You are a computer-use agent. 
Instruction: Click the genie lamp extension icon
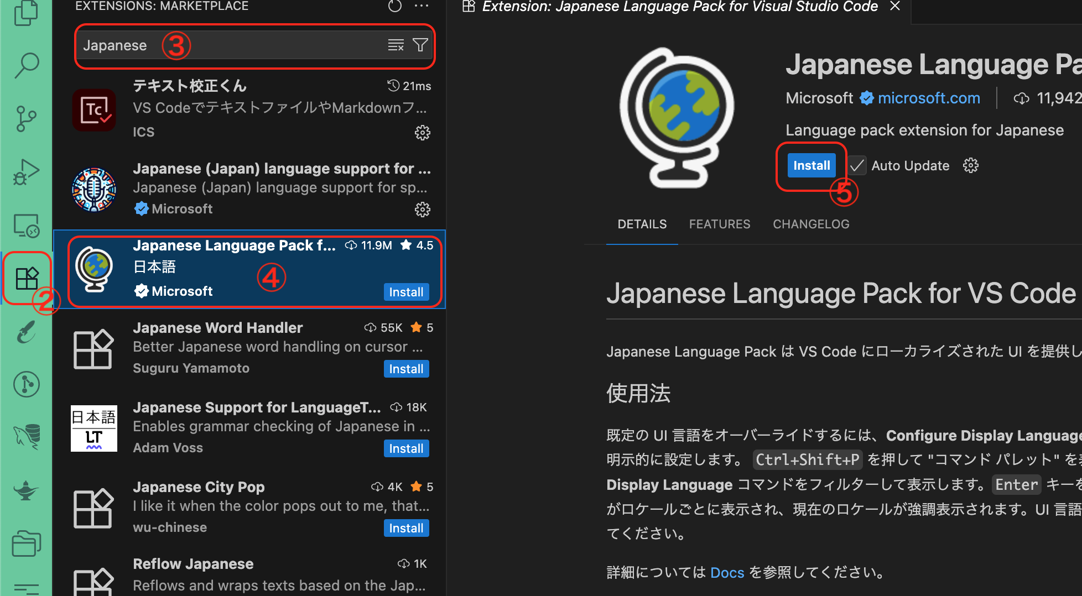[27, 490]
